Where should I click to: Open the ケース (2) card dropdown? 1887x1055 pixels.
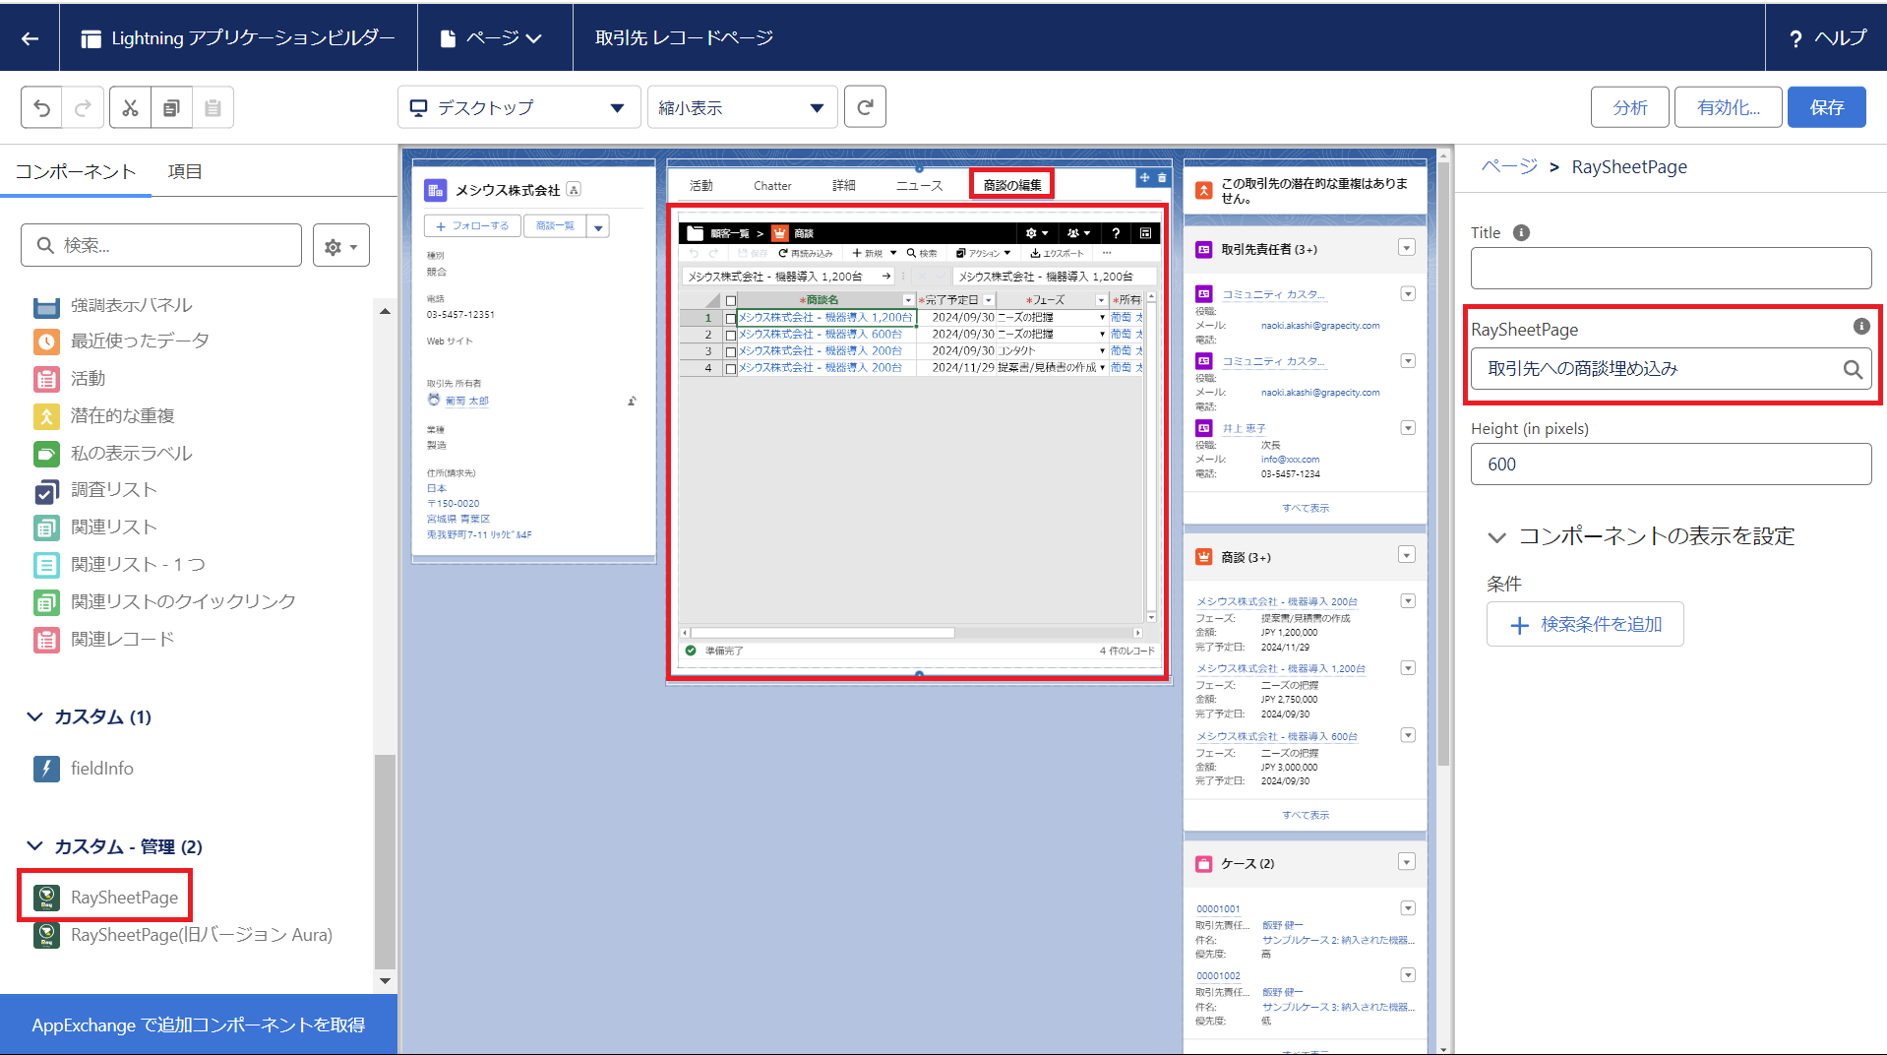coord(1407,862)
